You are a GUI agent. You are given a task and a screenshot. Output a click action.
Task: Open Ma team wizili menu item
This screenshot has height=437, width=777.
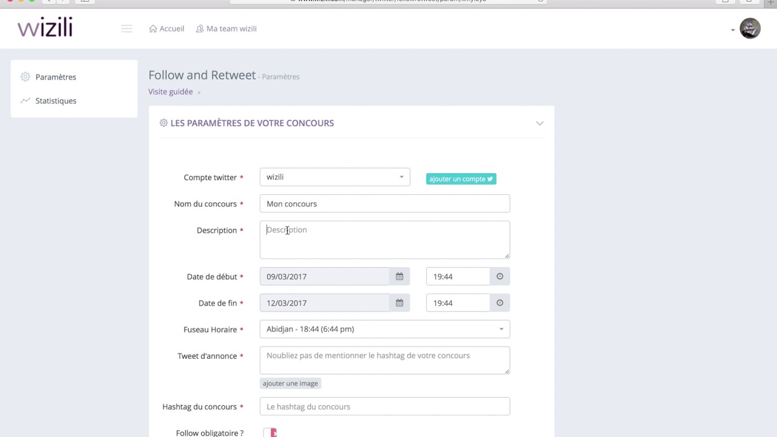click(226, 29)
